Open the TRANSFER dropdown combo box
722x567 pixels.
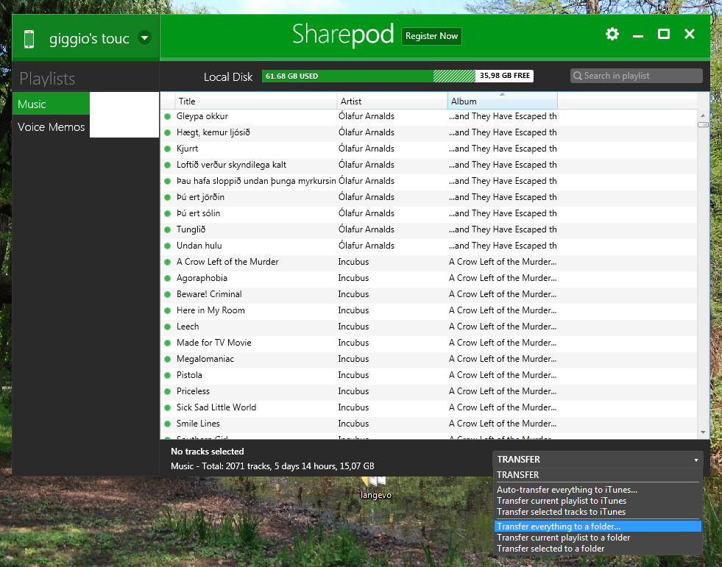click(x=598, y=460)
